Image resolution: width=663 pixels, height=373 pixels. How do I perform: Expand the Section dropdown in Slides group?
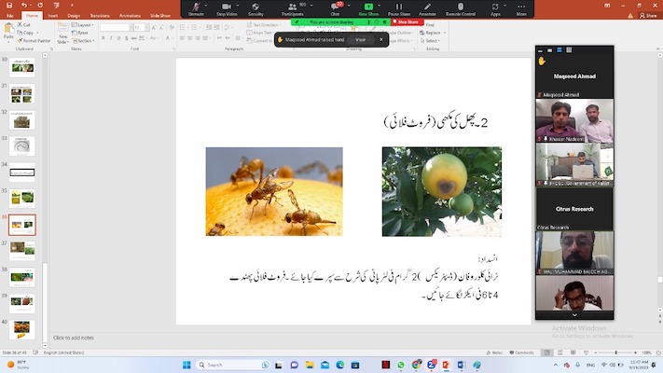pyautogui.click(x=85, y=40)
